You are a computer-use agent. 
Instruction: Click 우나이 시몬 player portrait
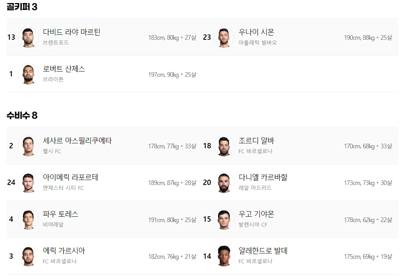point(224,37)
